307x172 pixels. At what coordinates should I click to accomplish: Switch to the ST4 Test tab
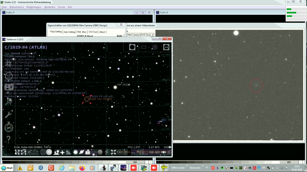93,32
